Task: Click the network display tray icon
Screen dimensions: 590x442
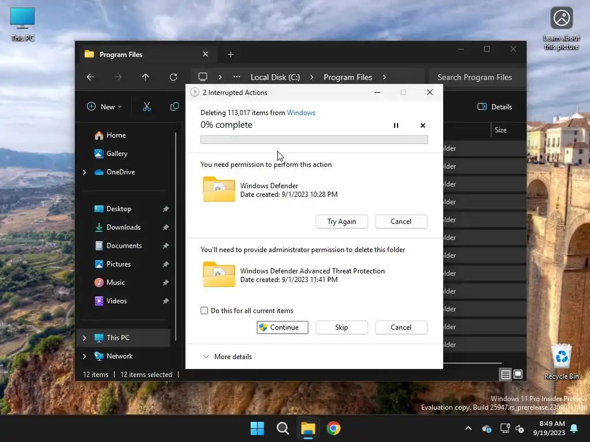Action: (x=505, y=428)
